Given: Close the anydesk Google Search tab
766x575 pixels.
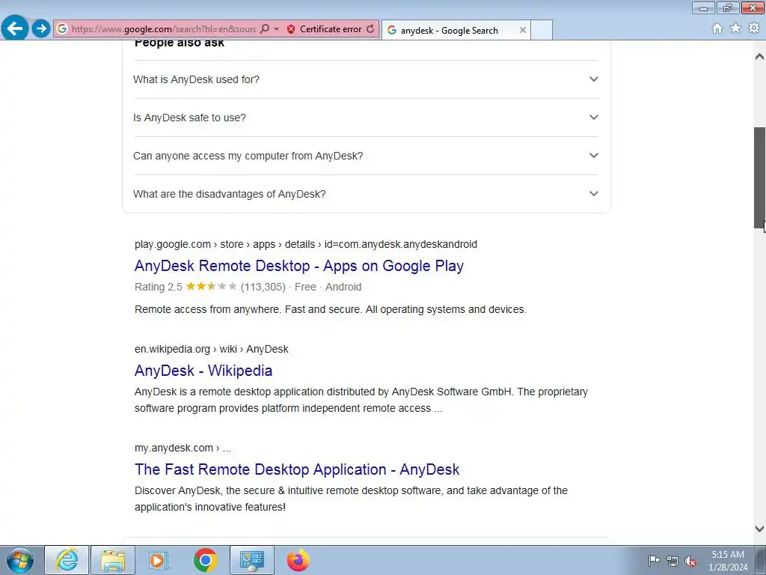Looking at the screenshot, I should (x=523, y=30).
